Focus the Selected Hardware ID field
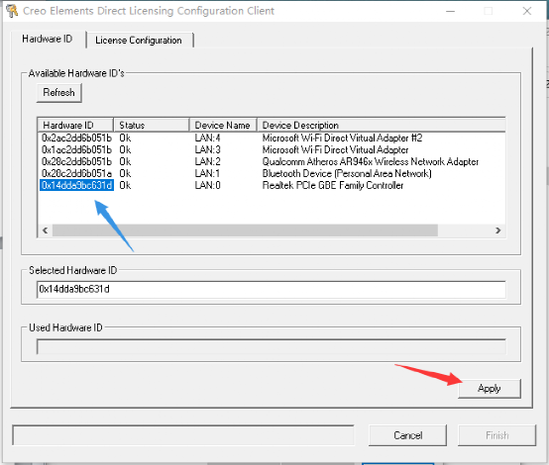Viewport: 549px width, 465px height. [271, 290]
